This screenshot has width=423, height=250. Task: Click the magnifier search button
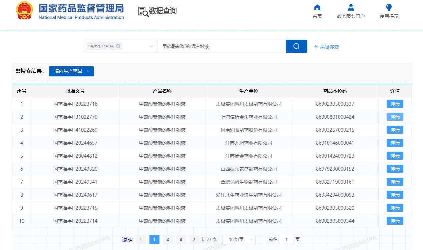coord(296,46)
